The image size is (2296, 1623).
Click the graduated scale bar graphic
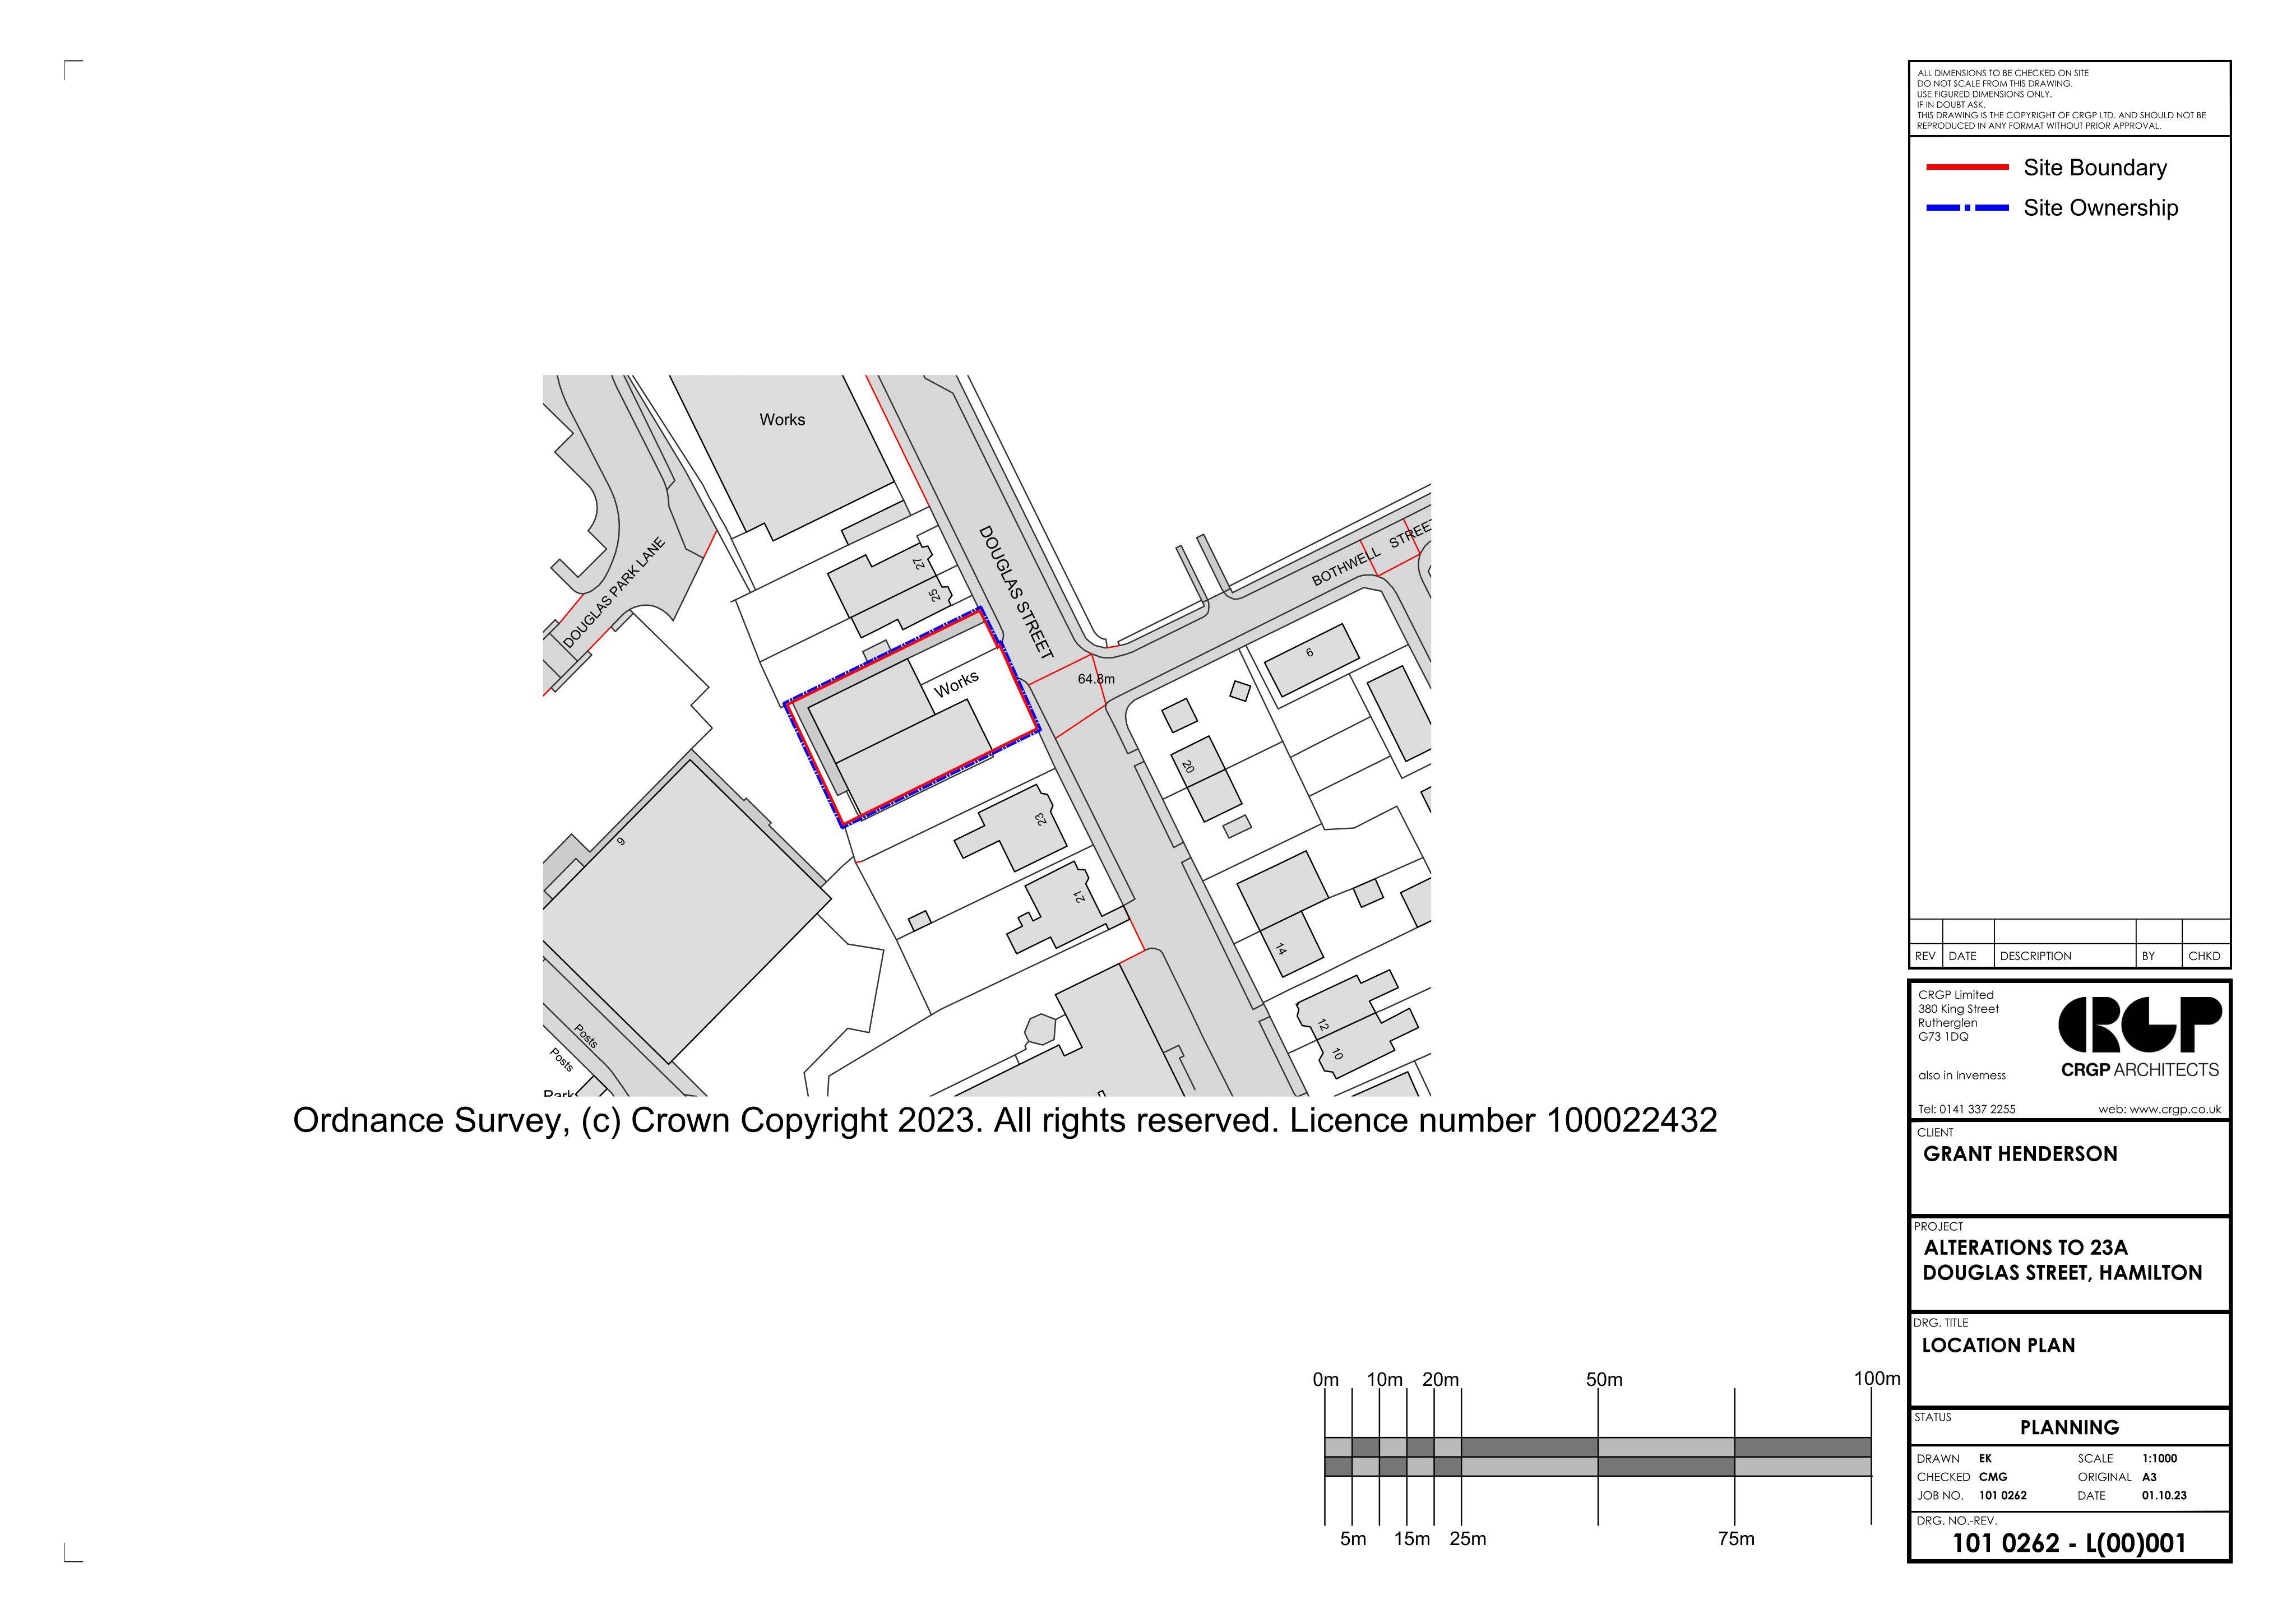coord(1598,1457)
